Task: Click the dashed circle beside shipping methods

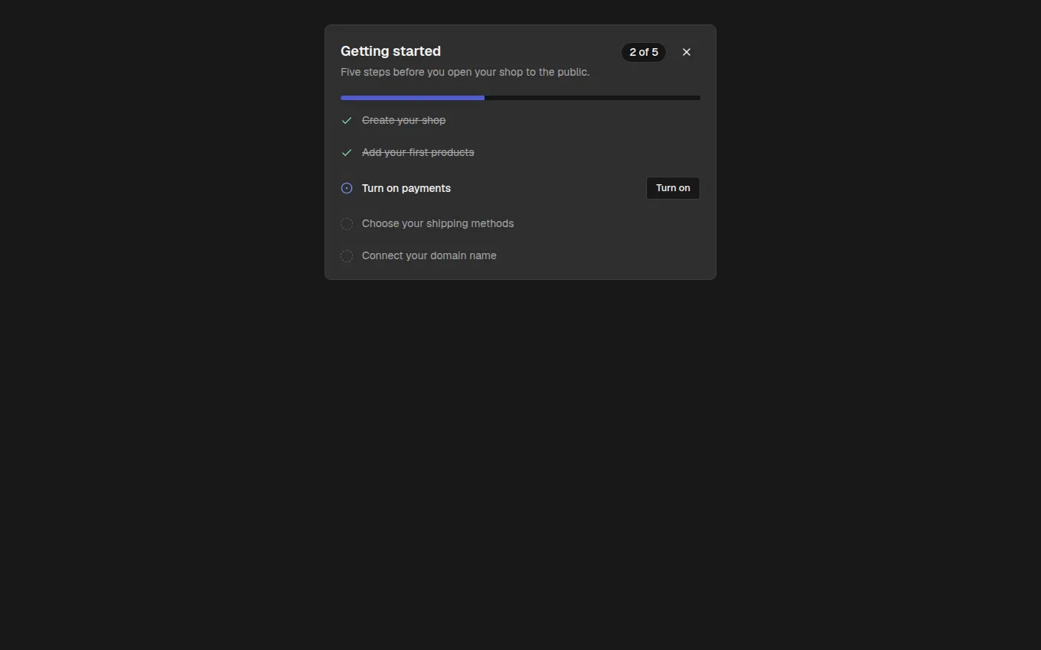Action: 347,224
